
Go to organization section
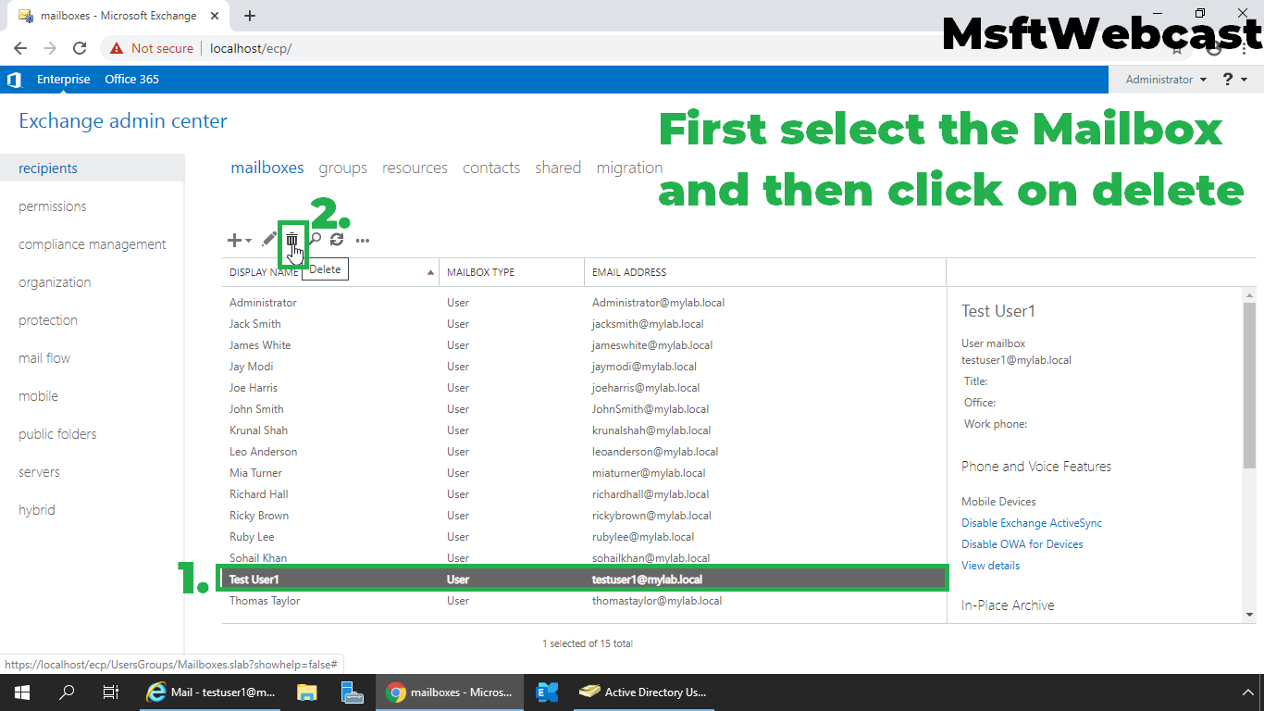coord(55,282)
